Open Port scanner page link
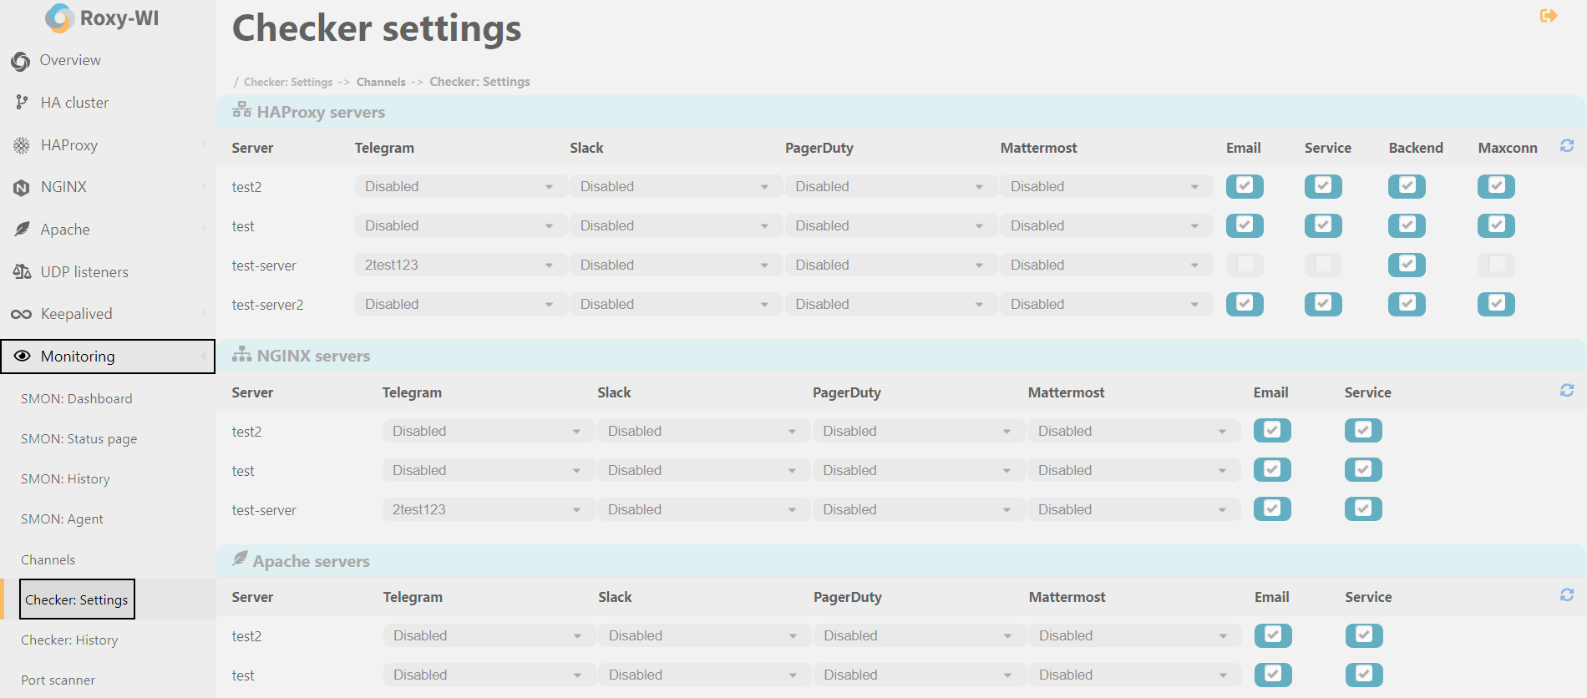The height and width of the screenshot is (698, 1587). tap(58, 680)
